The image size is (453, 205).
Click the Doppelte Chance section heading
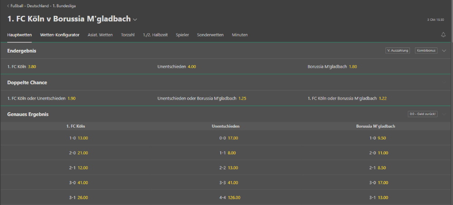27,82
